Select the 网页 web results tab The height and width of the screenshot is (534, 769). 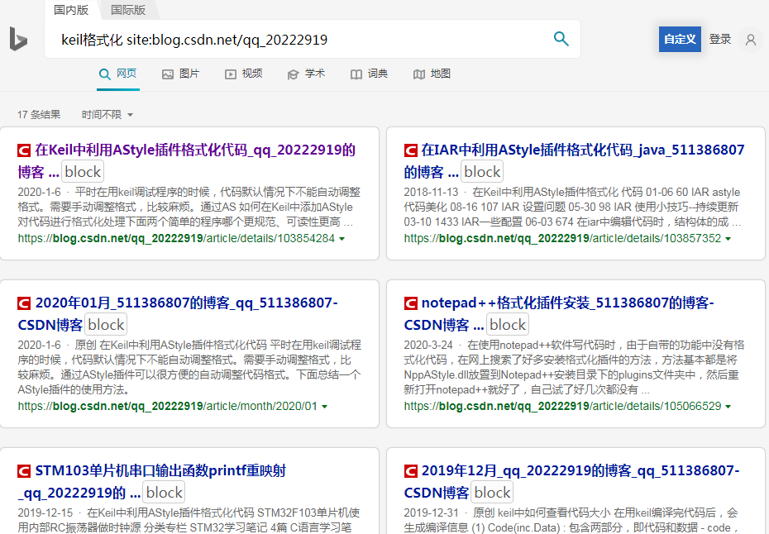click(118, 74)
